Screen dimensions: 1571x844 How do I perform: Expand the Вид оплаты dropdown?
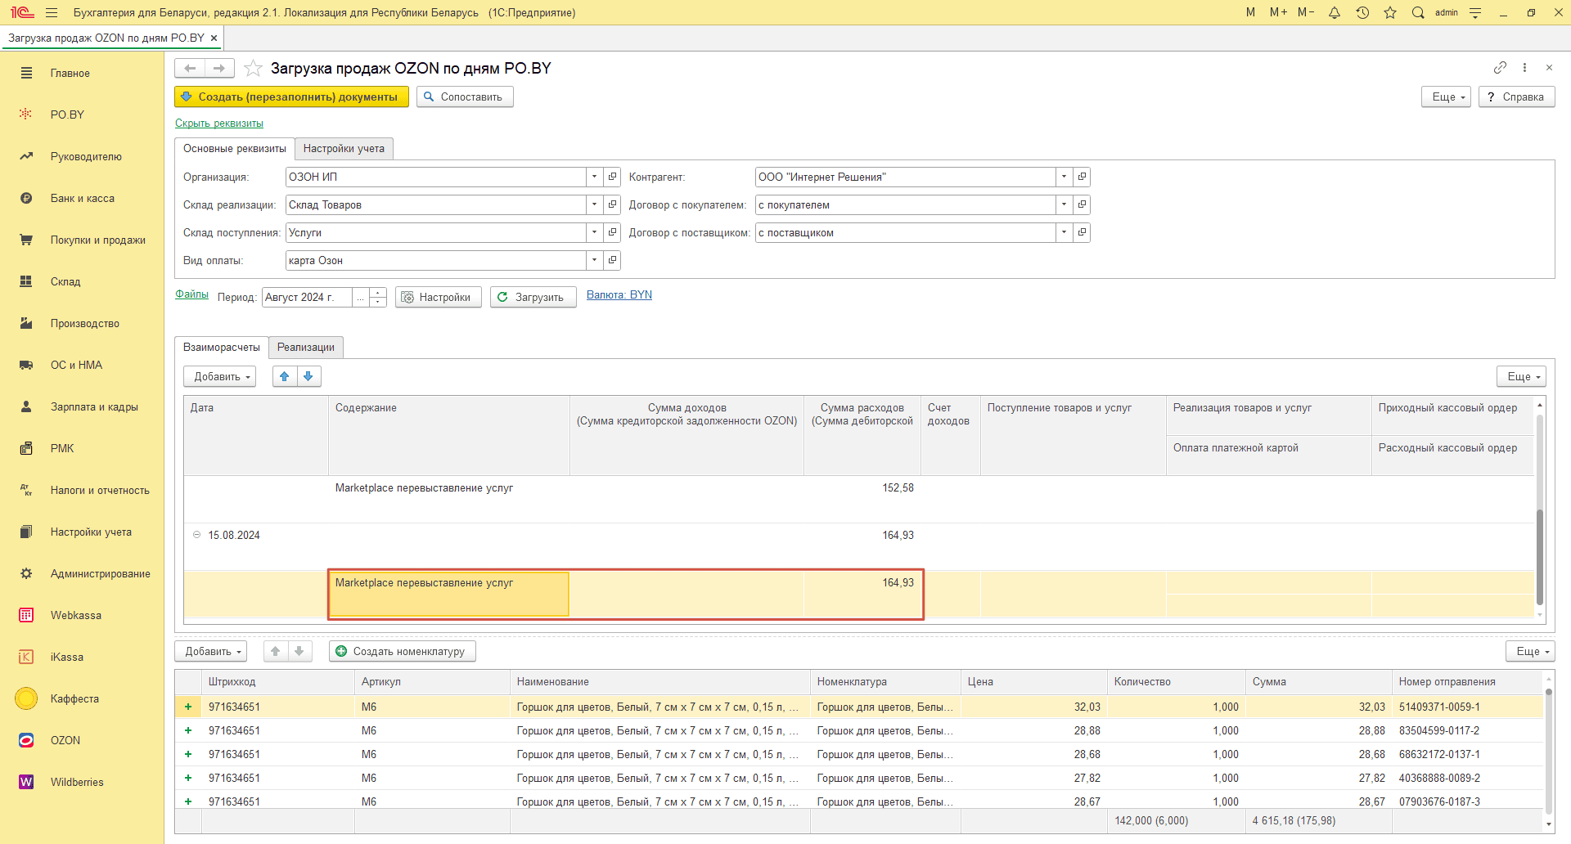[595, 260]
